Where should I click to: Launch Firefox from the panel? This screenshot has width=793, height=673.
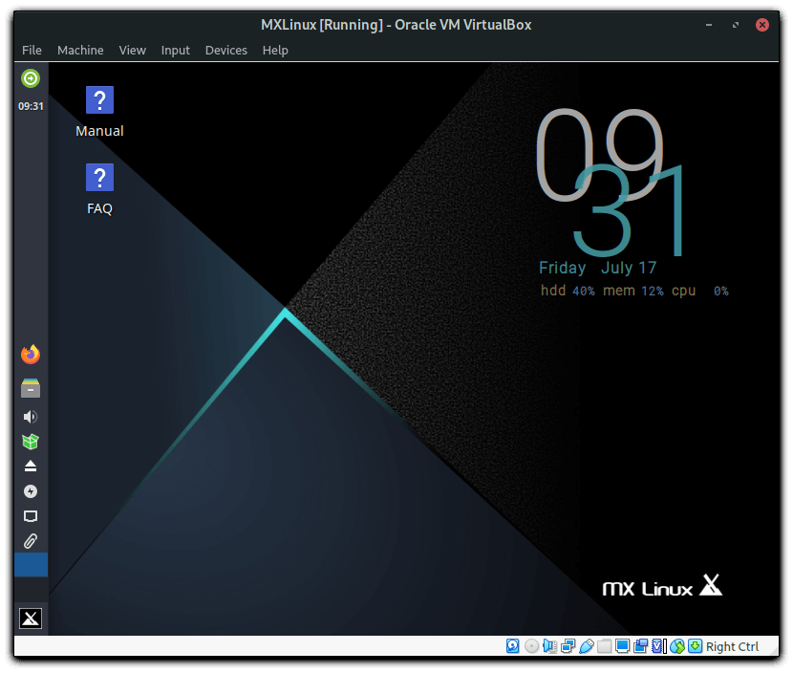[x=31, y=355]
